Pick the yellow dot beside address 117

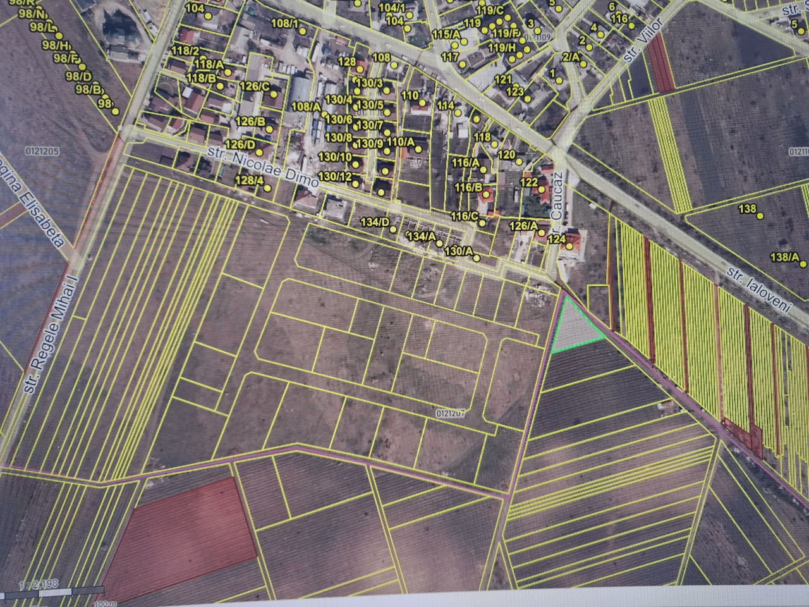coord(463,64)
